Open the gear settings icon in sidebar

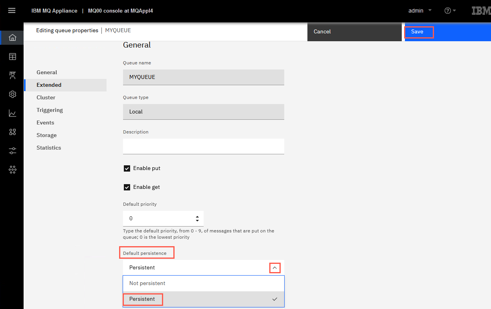[x=12, y=94]
